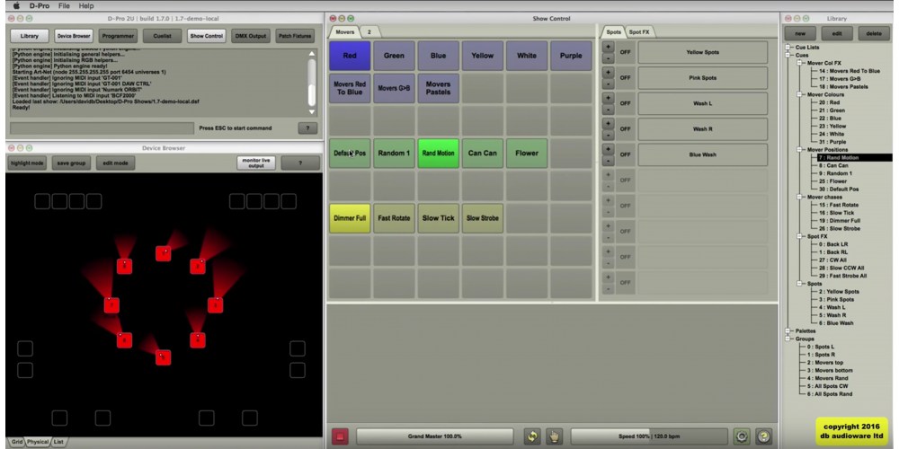Collapse the Mover Colours node
The width and height of the screenshot is (899, 449).
(x=800, y=94)
